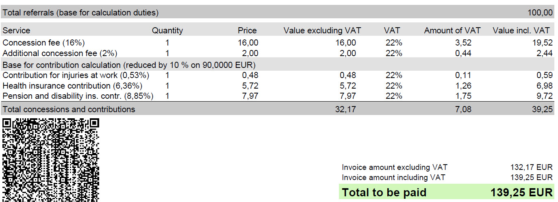Select the Total to be paid row
558x202 pixels.
pos(447,192)
